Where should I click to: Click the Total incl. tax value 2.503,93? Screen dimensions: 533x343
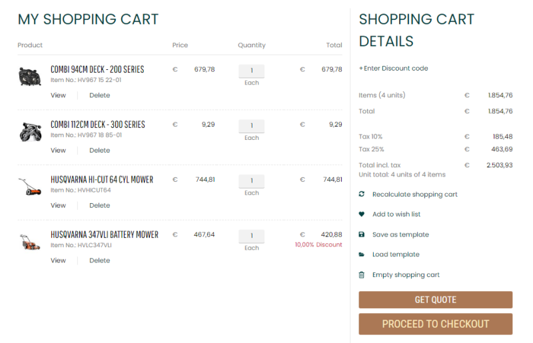coord(499,165)
